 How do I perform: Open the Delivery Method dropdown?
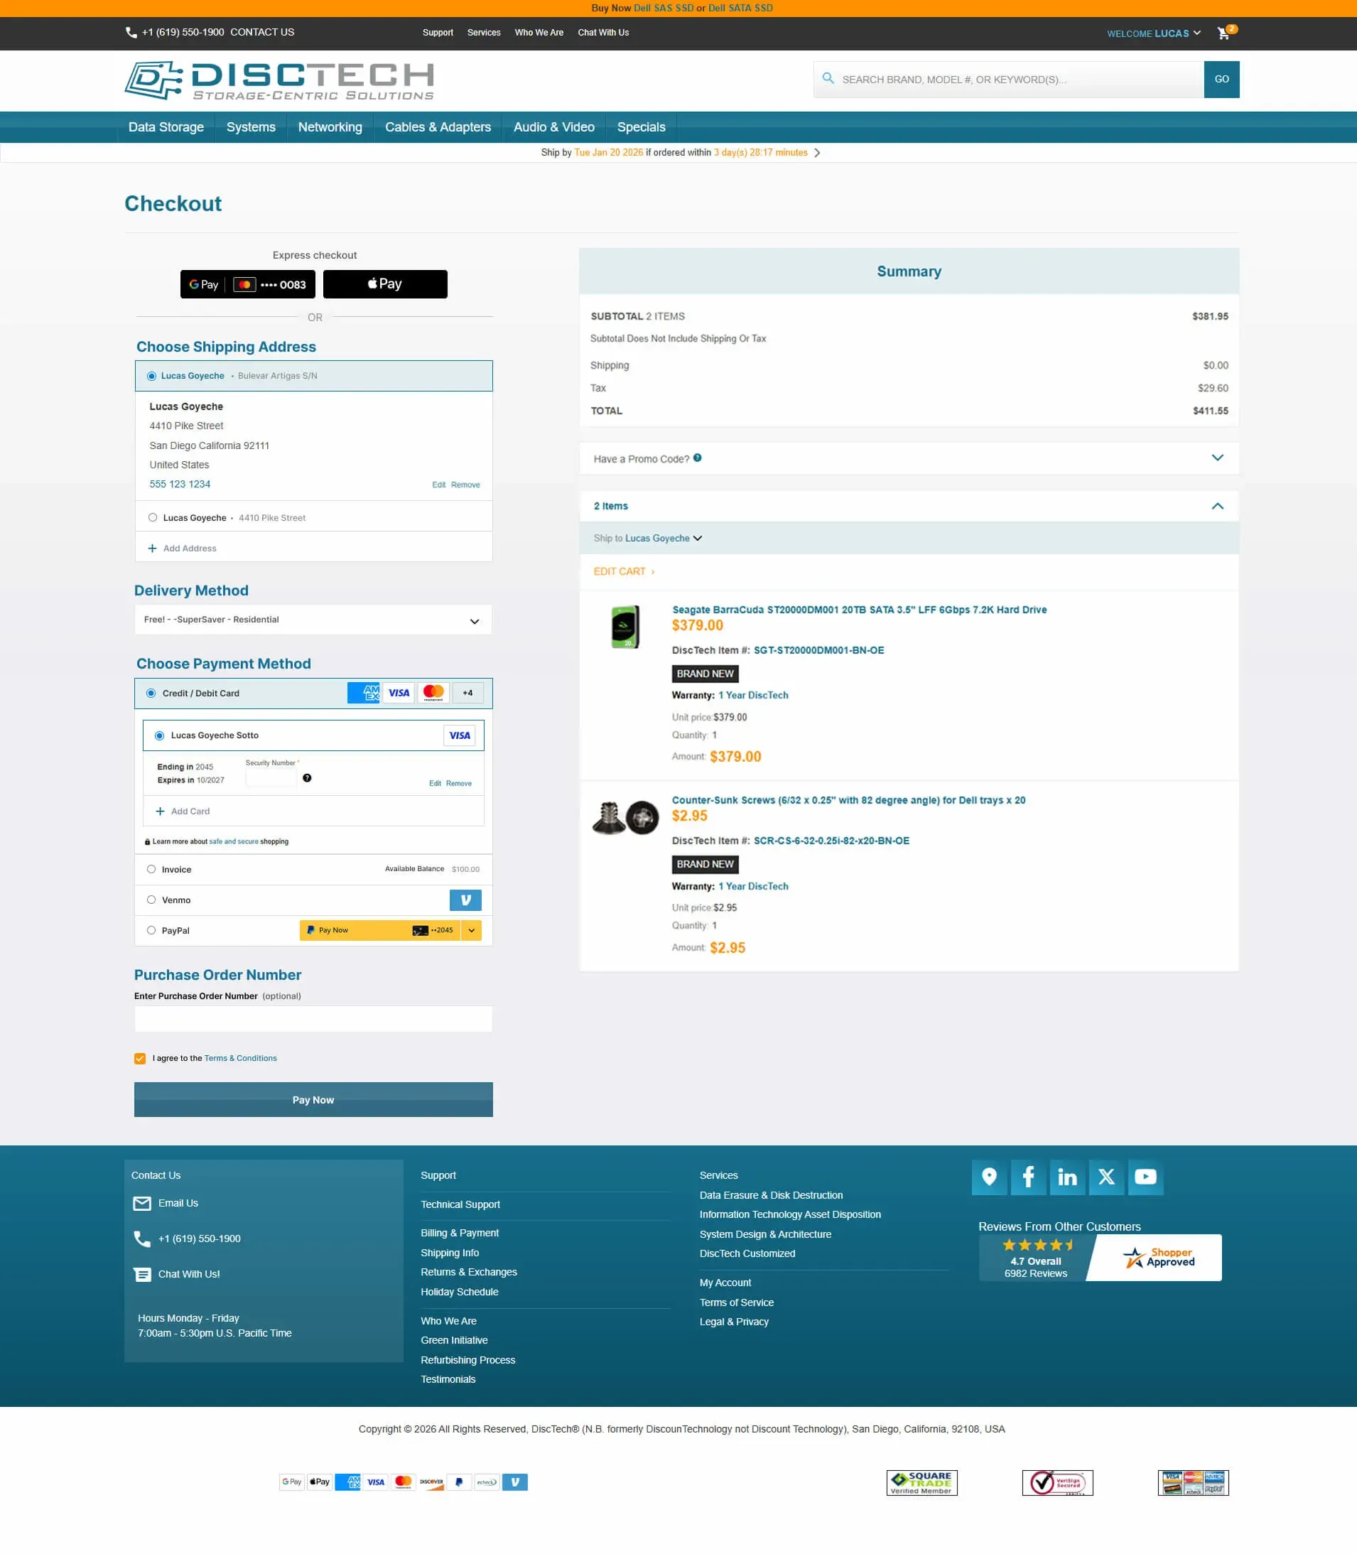313,620
